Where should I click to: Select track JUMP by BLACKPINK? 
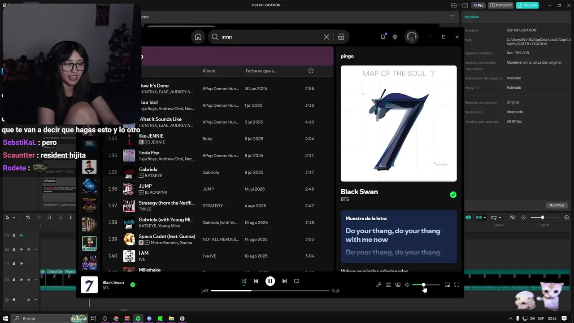point(217,189)
